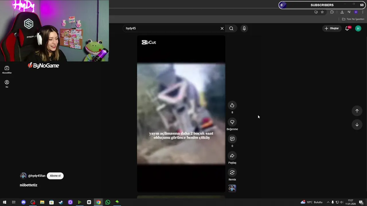Bookmark this page with the star
The height and width of the screenshot is (206, 367).
point(322,12)
